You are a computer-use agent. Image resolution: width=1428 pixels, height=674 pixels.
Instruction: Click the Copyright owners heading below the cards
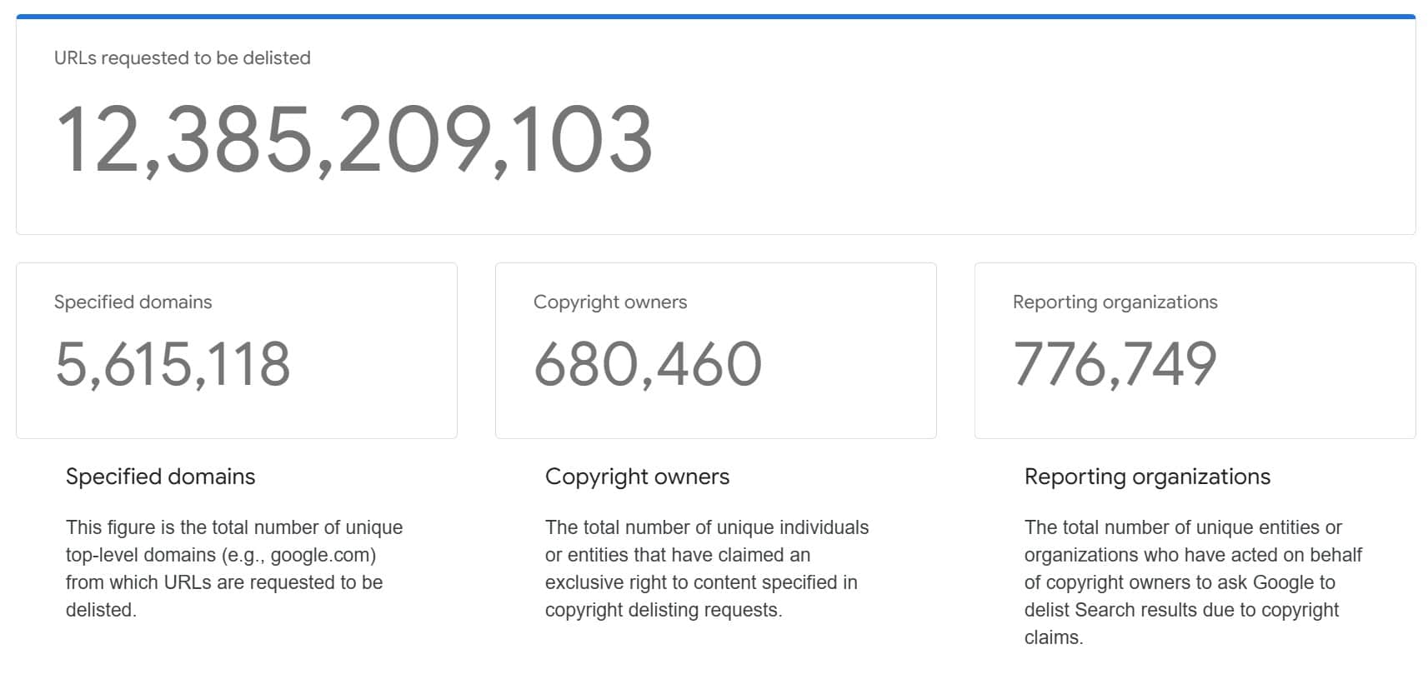(x=637, y=477)
